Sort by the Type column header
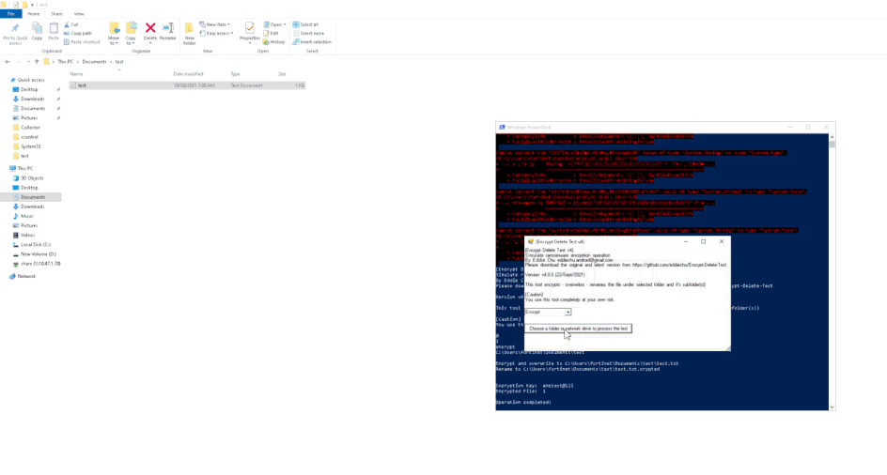This screenshot has height=475, width=887. pyautogui.click(x=235, y=74)
